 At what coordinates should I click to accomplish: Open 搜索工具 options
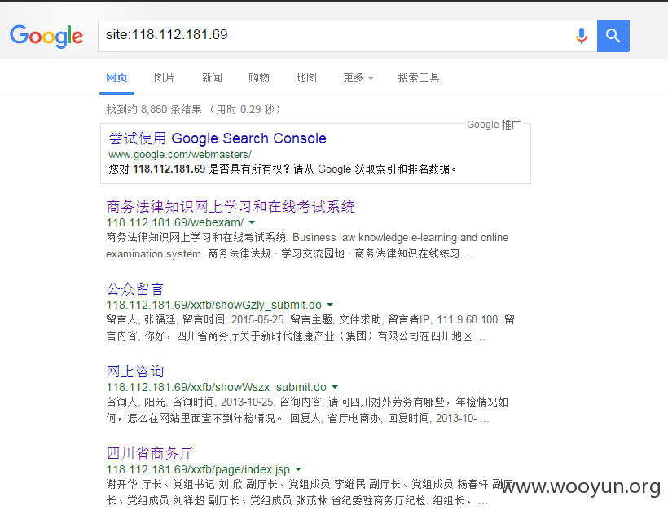419,77
